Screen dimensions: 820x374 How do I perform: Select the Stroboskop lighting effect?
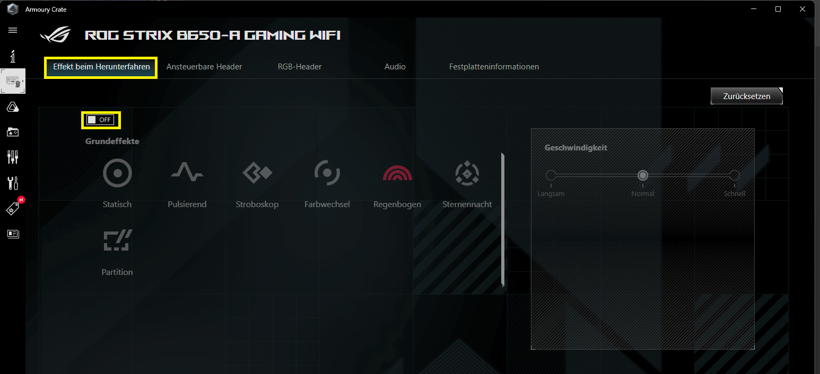[x=257, y=183]
